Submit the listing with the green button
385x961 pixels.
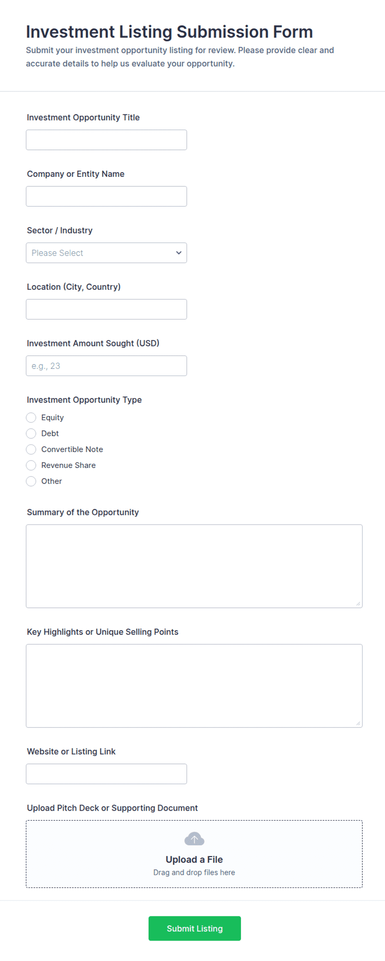[x=195, y=928]
